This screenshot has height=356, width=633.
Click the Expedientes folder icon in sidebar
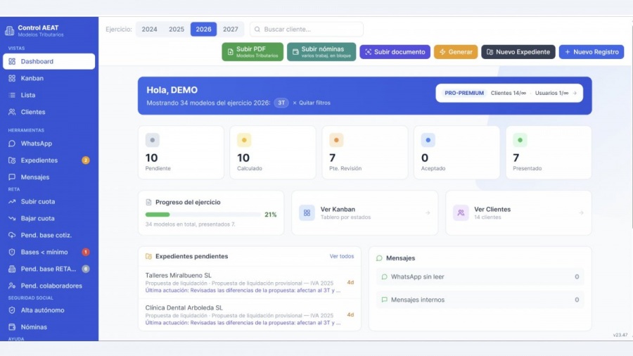click(12, 160)
